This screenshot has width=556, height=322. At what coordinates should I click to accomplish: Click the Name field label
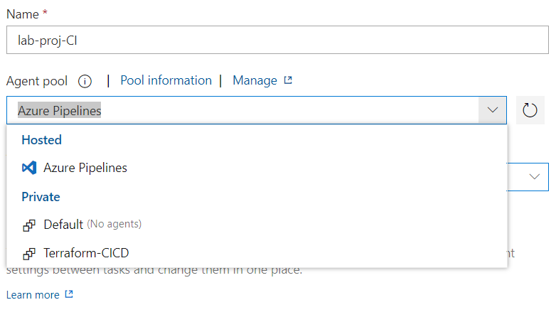click(x=23, y=14)
